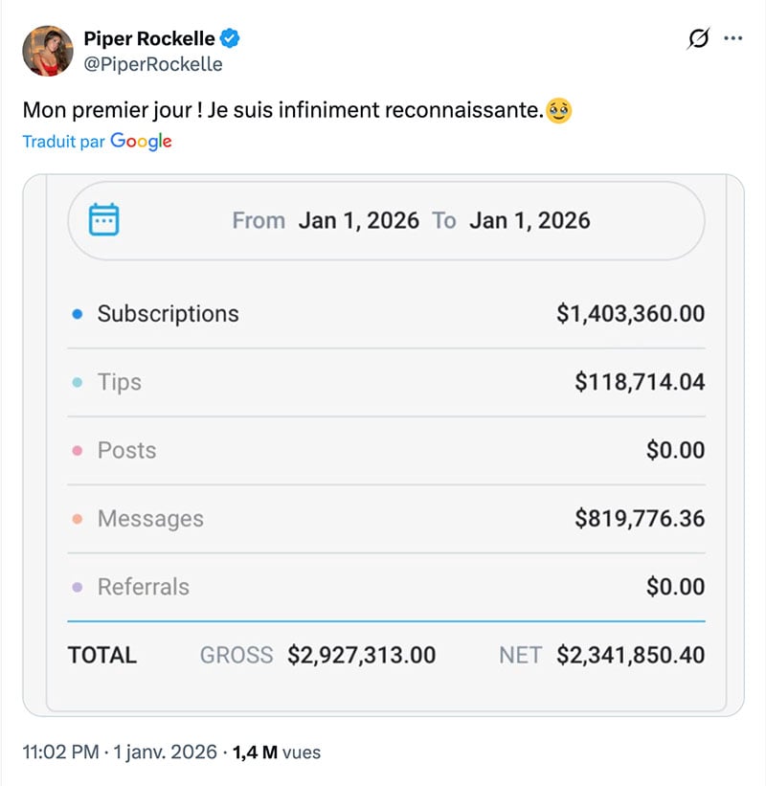Click the blue calendar icon
The width and height of the screenshot is (766, 786).
pyautogui.click(x=103, y=220)
